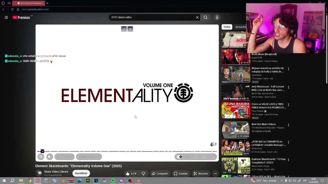Go back with the browser back arrow

coord(3,9)
